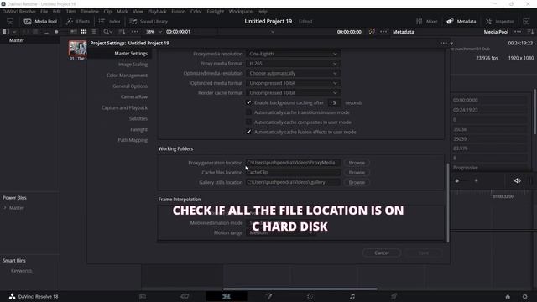The width and height of the screenshot is (537, 302).
Task: Click the media pool search icon
Action: click(x=107, y=32)
